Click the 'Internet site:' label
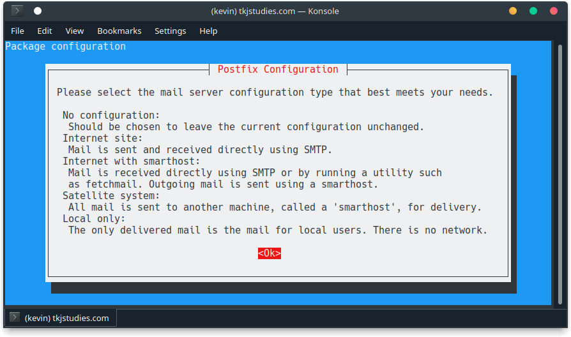The width and height of the screenshot is (571, 337). coord(102,139)
